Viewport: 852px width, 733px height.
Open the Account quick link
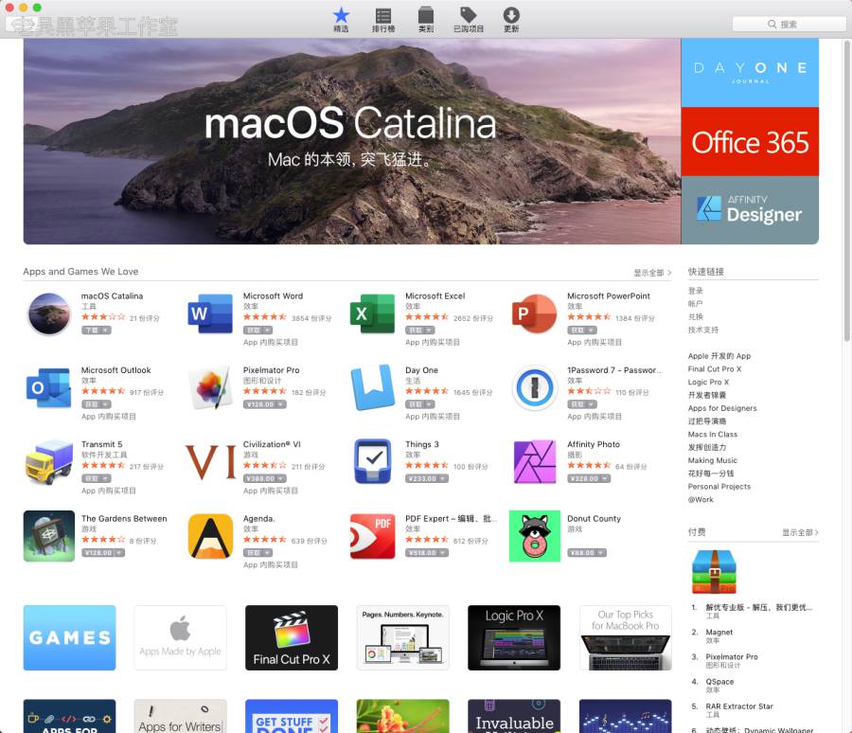(x=696, y=303)
